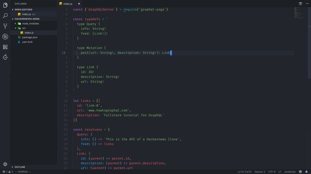Click the errors and warnings status indicator
The image size is (311, 174).
point(8,172)
